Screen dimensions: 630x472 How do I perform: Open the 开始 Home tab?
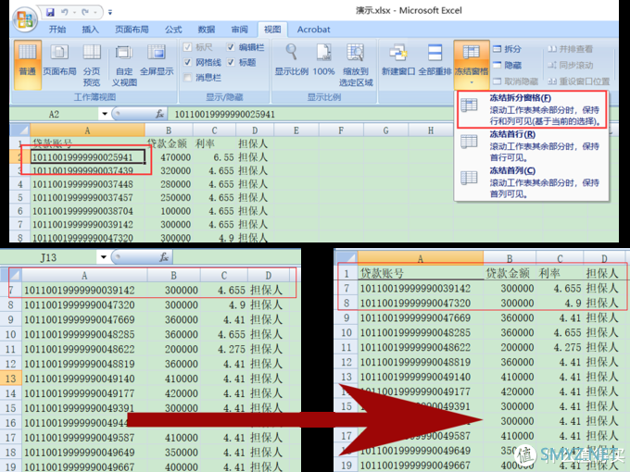[57, 30]
